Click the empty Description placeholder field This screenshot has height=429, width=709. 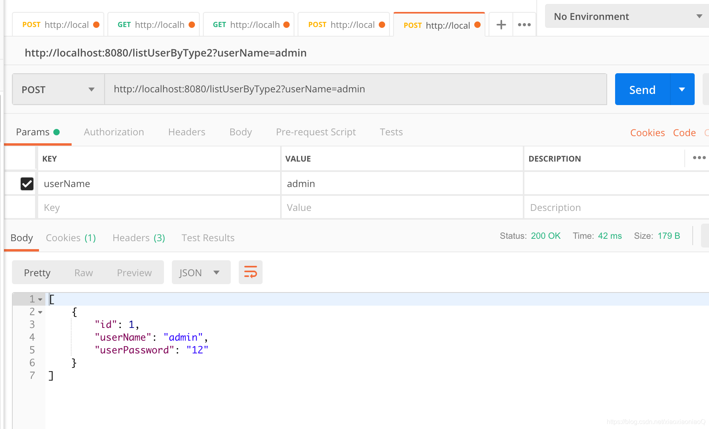616,207
